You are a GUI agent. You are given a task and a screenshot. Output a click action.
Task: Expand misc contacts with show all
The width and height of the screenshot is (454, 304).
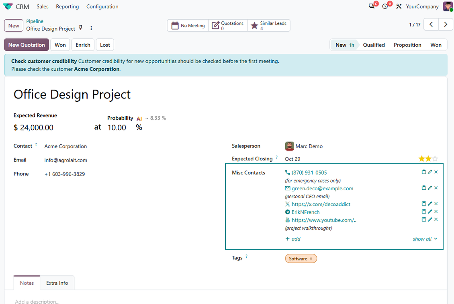[425, 239]
